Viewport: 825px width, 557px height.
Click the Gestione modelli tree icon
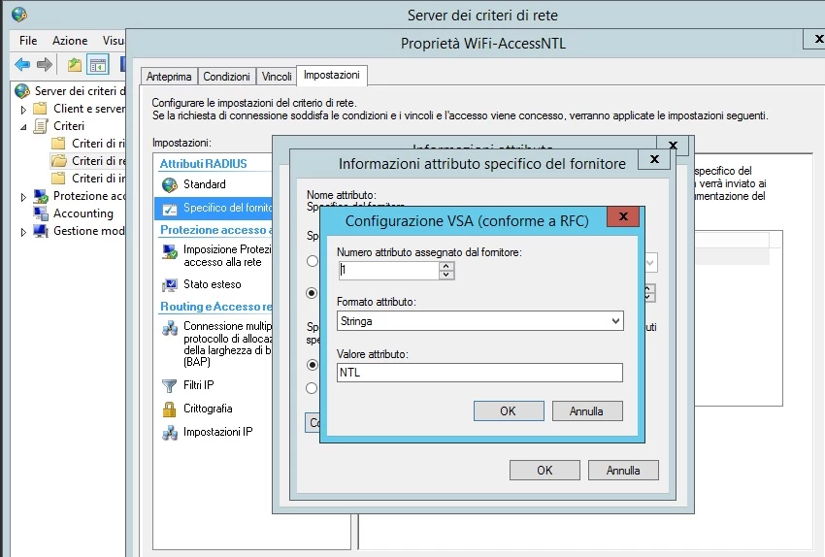pyautogui.click(x=41, y=231)
